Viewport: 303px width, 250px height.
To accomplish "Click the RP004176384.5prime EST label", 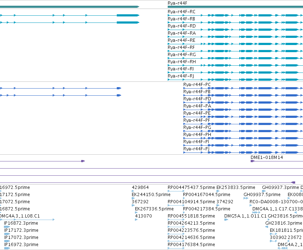I will tap(191, 245).
